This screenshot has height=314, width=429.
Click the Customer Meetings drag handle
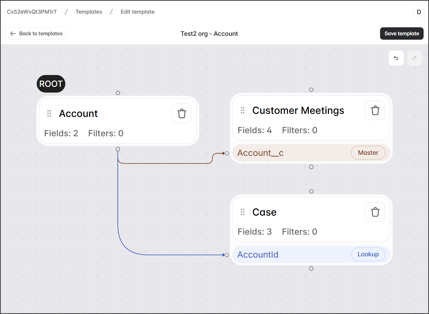242,110
